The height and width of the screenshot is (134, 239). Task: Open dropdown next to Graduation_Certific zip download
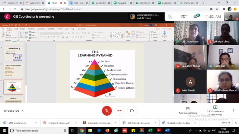115,123
